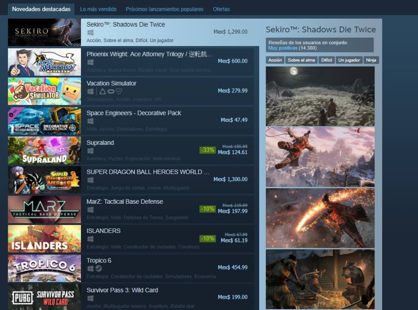Screen dimensions: 418x310
Task: Open PUBG Survivor Pass capsule image
Action: tap(44, 297)
